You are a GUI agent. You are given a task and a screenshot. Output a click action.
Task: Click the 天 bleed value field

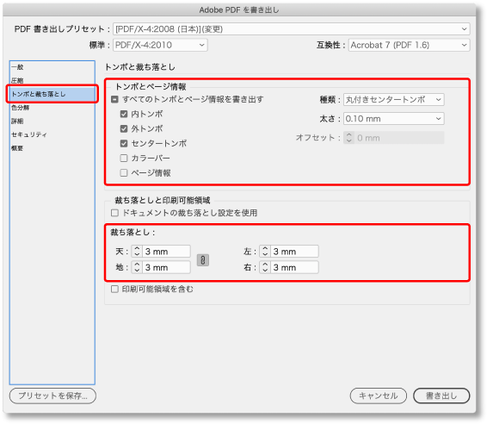pyautogui.click(x=166, y=252)
